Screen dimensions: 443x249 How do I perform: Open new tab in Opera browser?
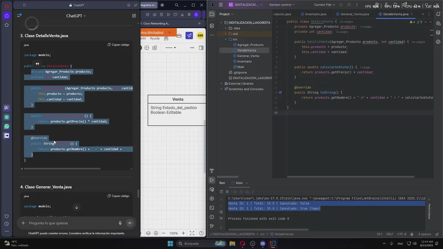tap(162, 5)
